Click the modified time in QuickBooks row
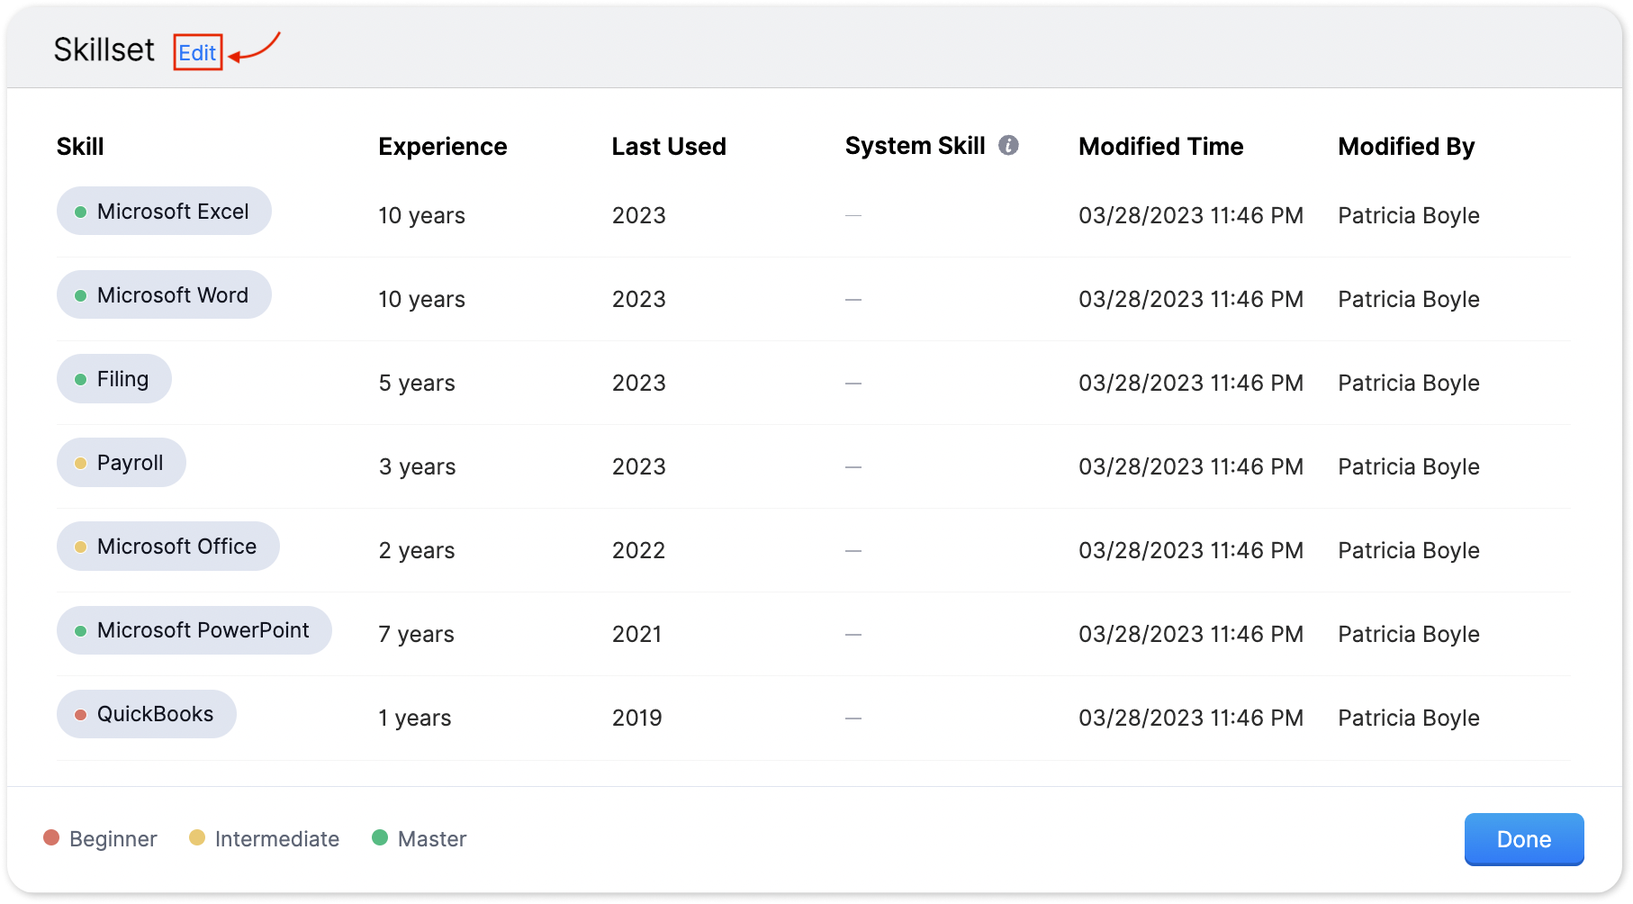Screen dimensions: 1633x904 pyautogui.click(x=1191, y=719)
